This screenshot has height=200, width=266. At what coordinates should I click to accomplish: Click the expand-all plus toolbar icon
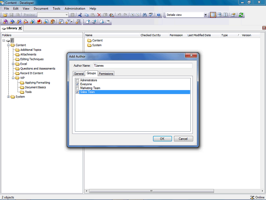pyautogui.click(x=133, y=15)
